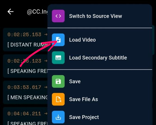Open the @CC file title text

pyautogui.click(x=37, y=12)
